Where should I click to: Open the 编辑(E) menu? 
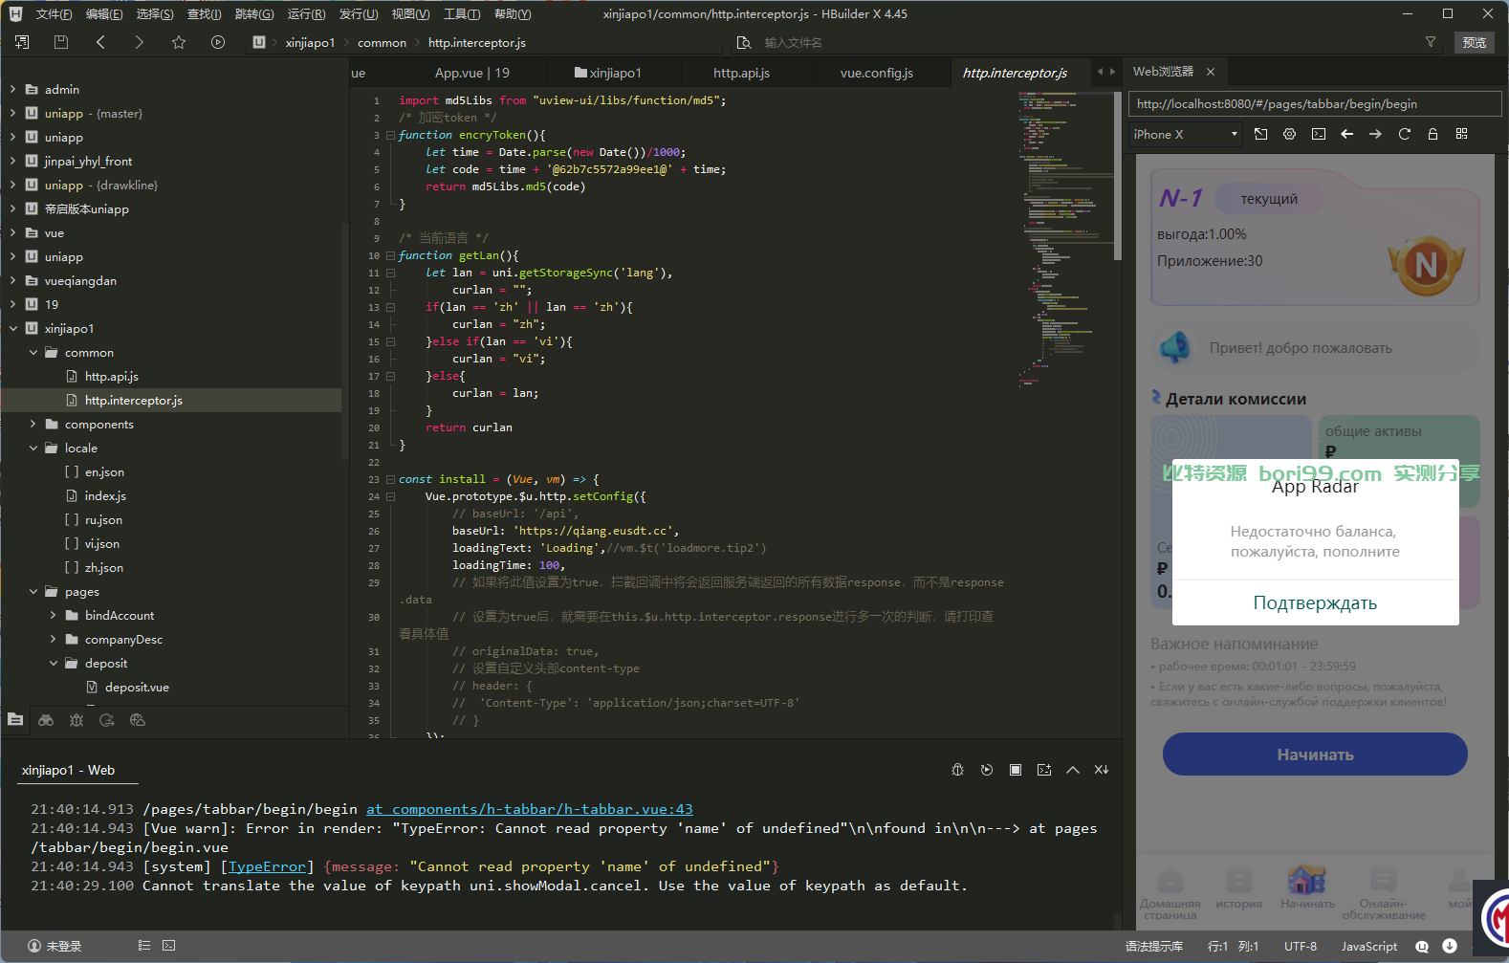104,13
